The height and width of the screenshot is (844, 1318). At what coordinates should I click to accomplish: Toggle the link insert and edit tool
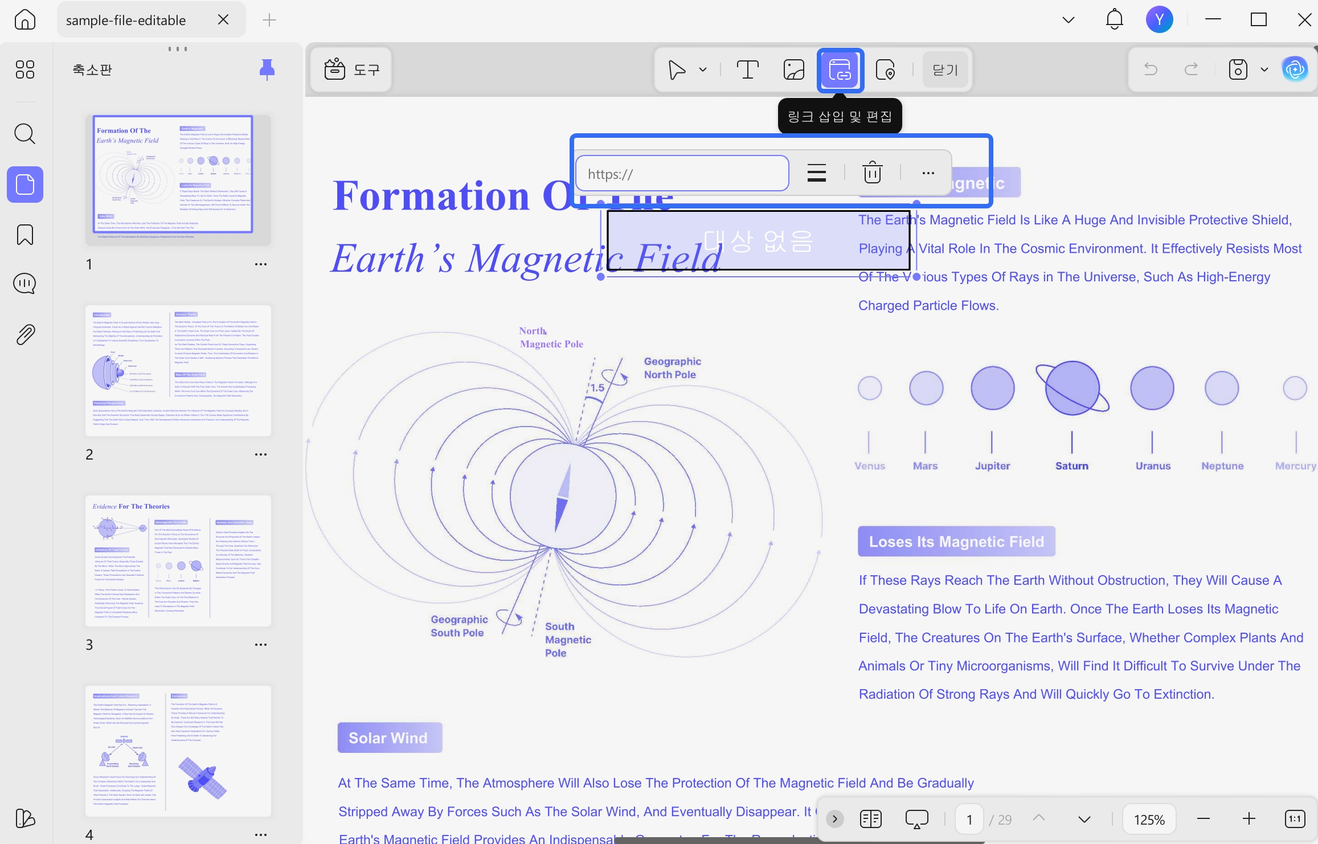pos(840,70)
